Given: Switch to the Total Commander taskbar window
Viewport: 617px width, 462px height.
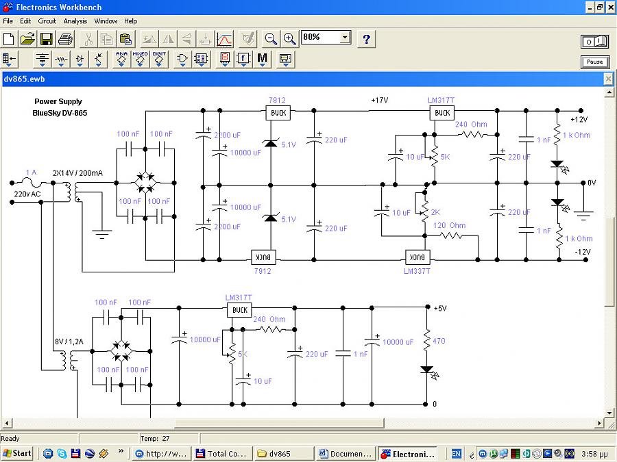Looking at the screenshot, I should coord(221,453).
